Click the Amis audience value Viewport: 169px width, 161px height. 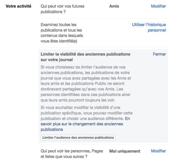click(x=114, y=6)
